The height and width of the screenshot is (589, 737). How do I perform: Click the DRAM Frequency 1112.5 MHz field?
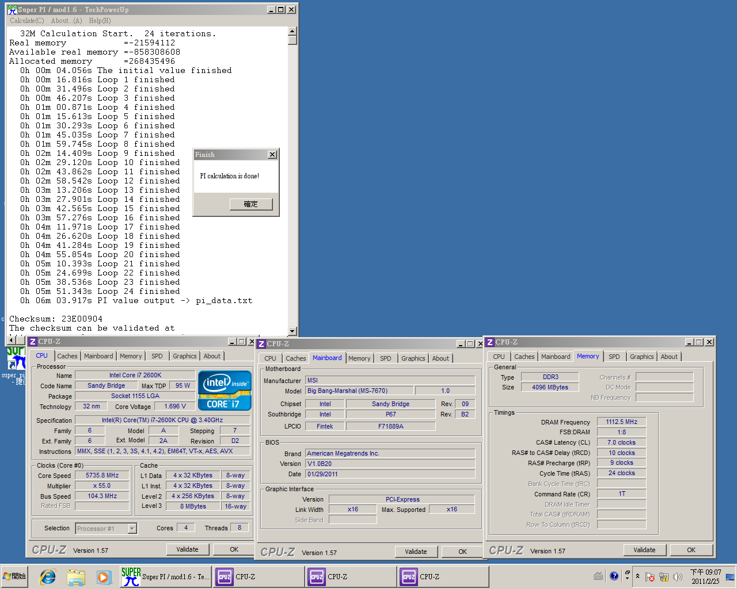(621, 422)
